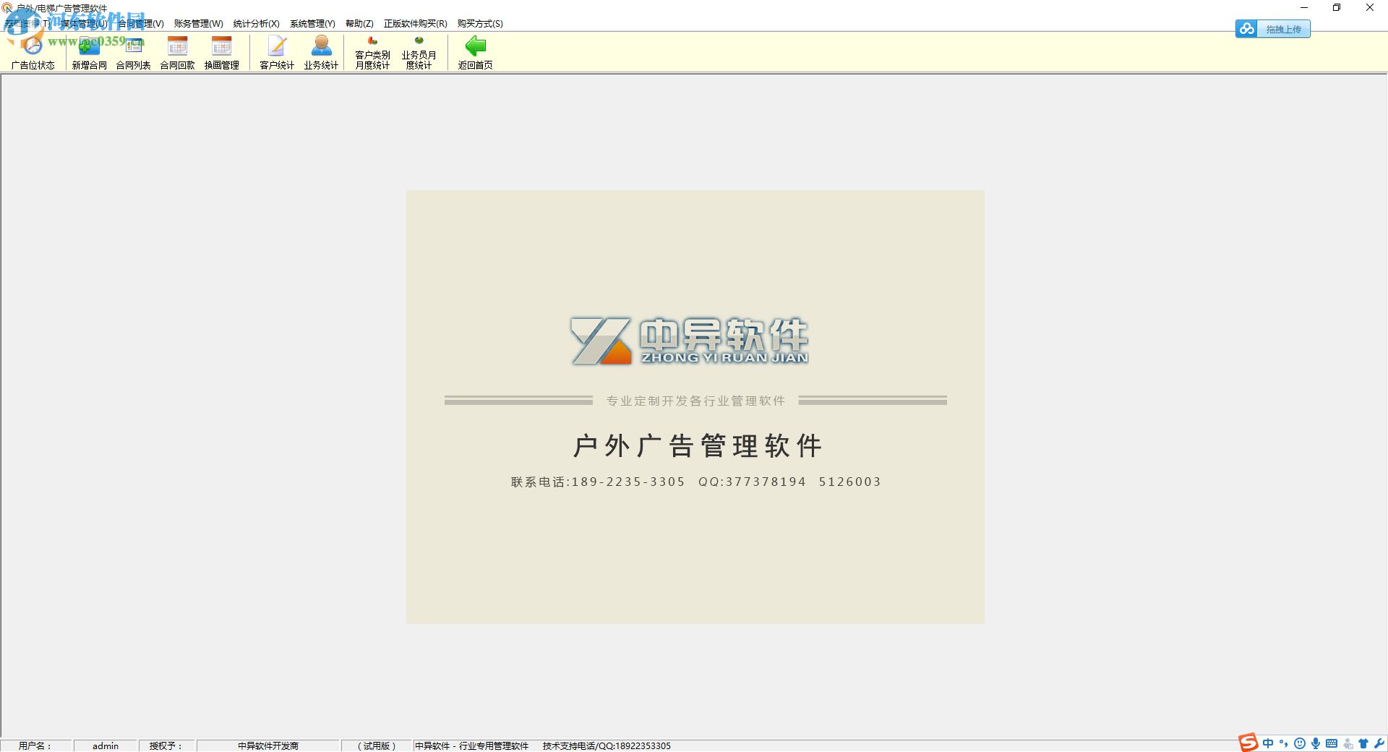Image resolution: width=1388 pixels, height=752 pixels.
Task: Click the 新增合同 (new contract) icon
Action: pos(88,51)
